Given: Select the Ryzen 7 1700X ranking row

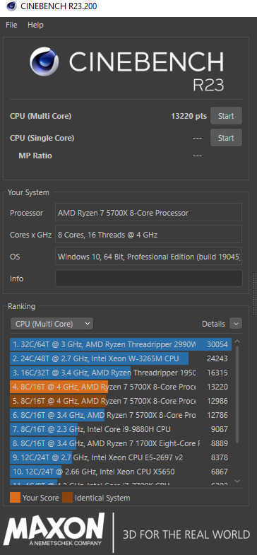Looking at the screenshot, I should pos(121,443).
